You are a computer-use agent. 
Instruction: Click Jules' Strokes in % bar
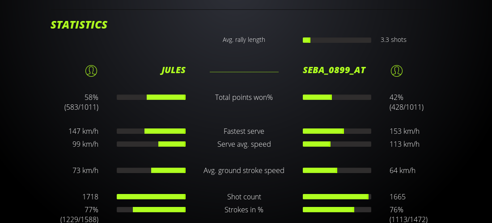151,210
